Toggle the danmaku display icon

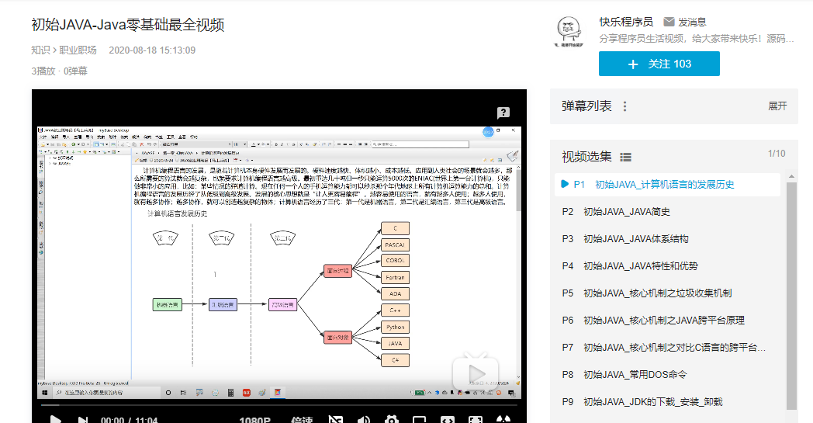click(335, 419)
